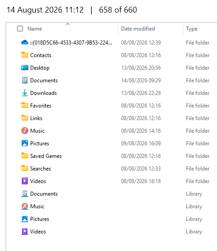Click the date 14/08/2026 09:29
The width and height of the screenshot is (217, 251).
coord(141,81)
